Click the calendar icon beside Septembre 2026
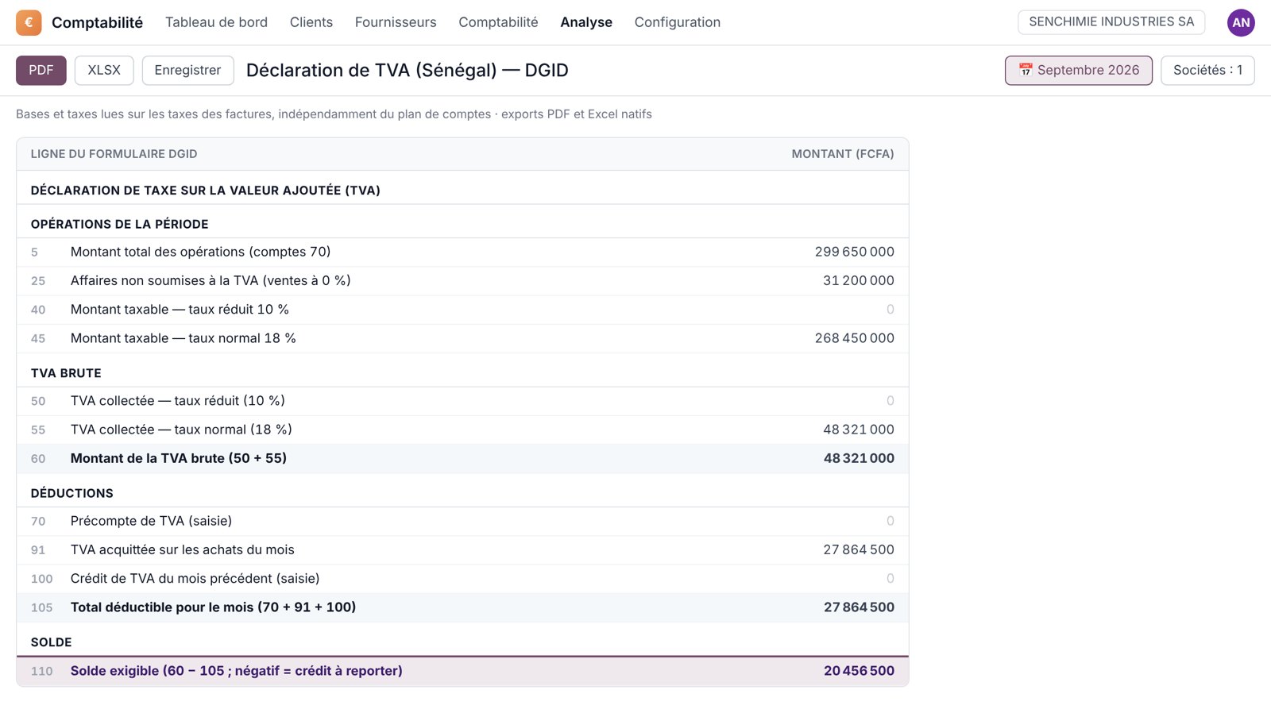1271x713 pixels. pyautogui.click(x=1026, y=70)
